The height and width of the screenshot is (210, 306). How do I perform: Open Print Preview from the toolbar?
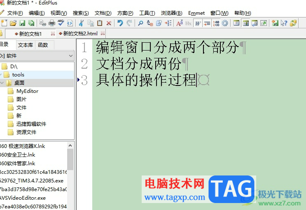(43, 23)
